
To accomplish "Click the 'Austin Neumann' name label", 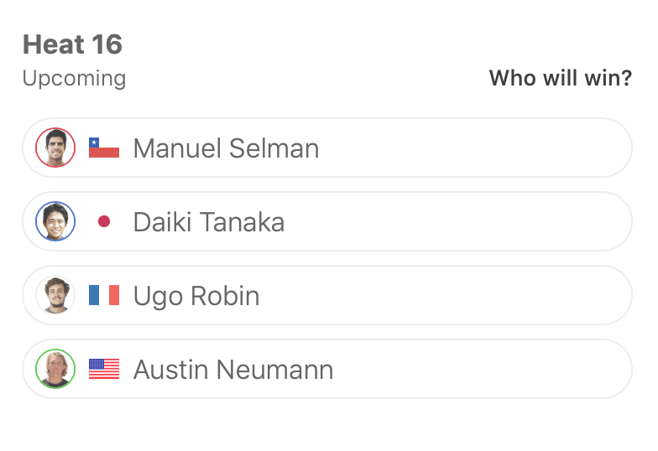I will [233, 370].
